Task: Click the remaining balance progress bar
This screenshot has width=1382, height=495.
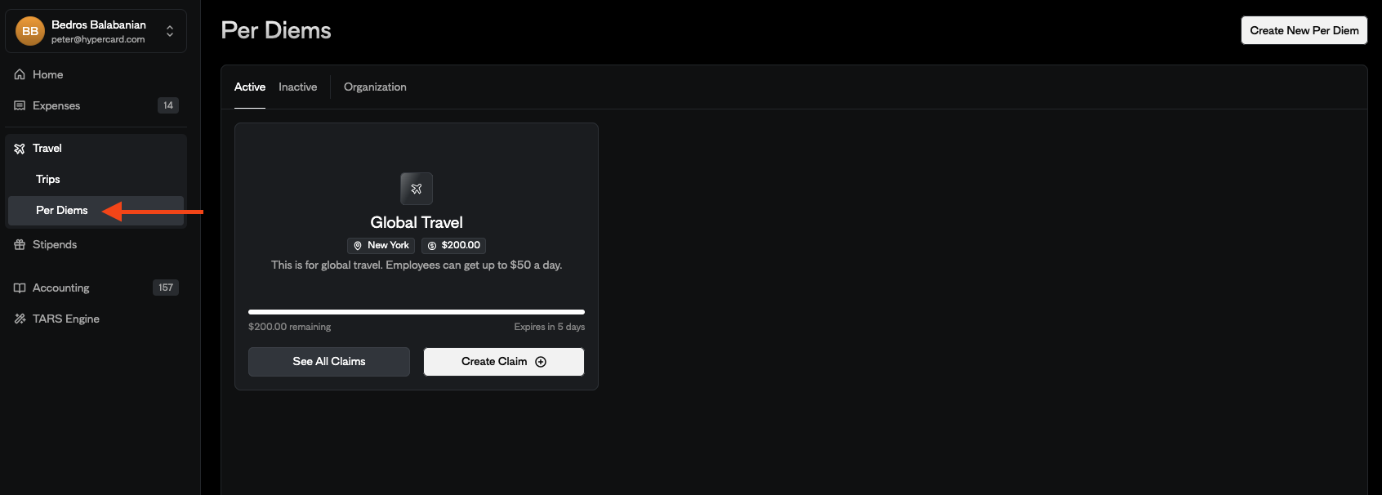Action: click(x=417, y=312)
